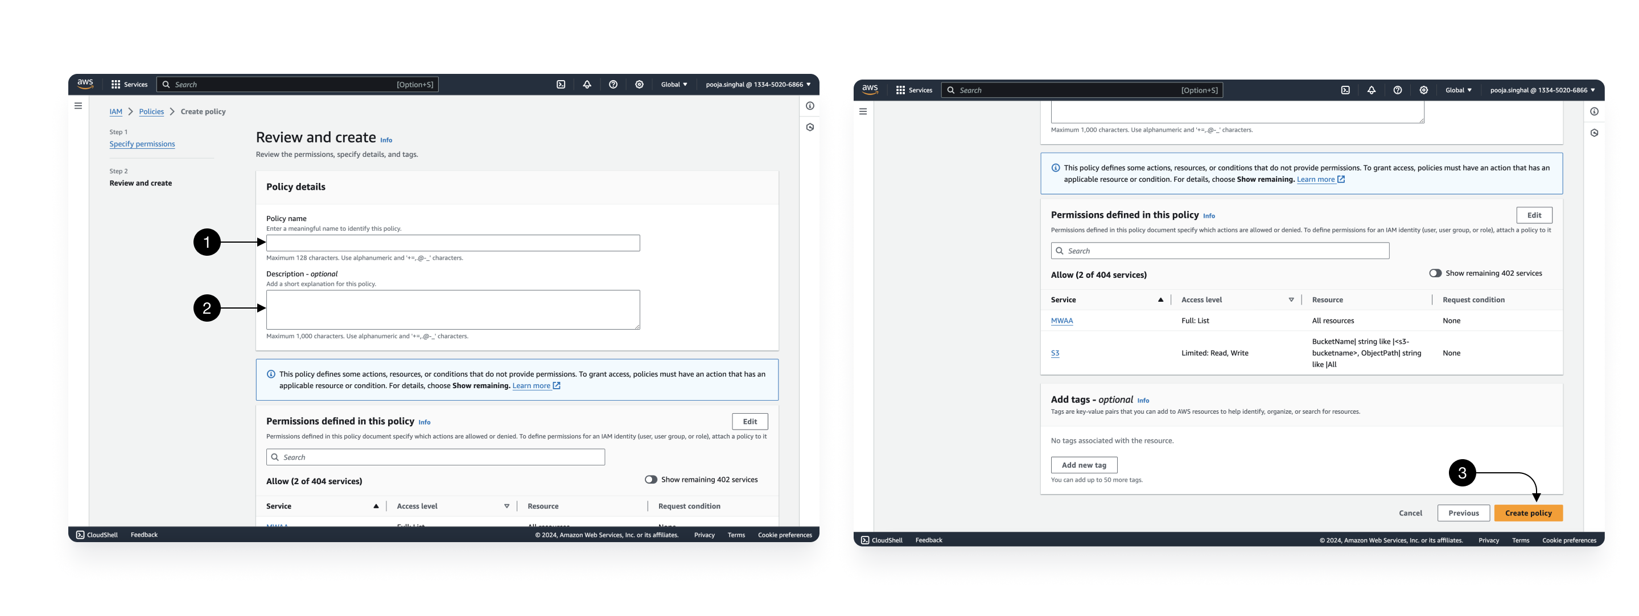
Task: Click Cancel button
Action: 1410,513
